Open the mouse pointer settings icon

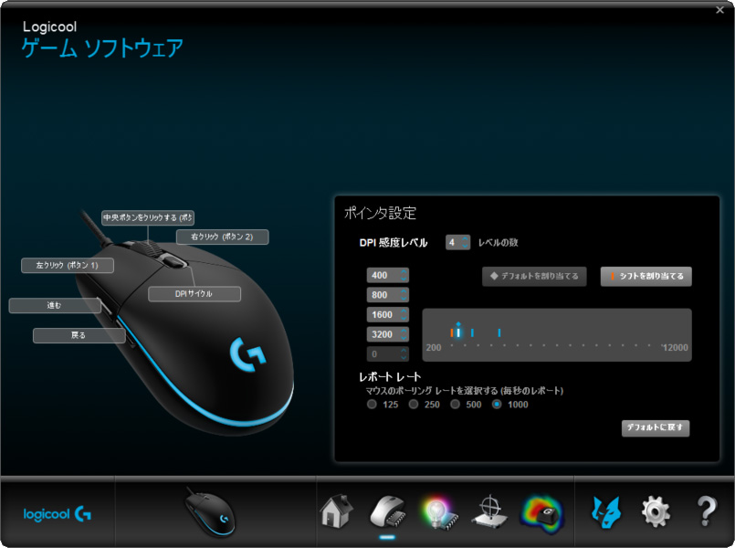coord(386,512)
